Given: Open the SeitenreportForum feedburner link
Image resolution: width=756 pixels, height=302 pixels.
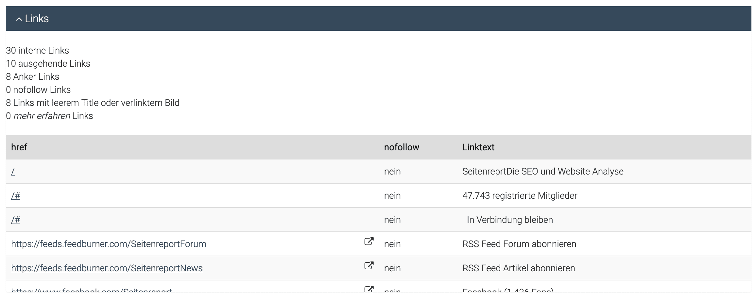Looking at the screenshot, I should pos(109,244).
